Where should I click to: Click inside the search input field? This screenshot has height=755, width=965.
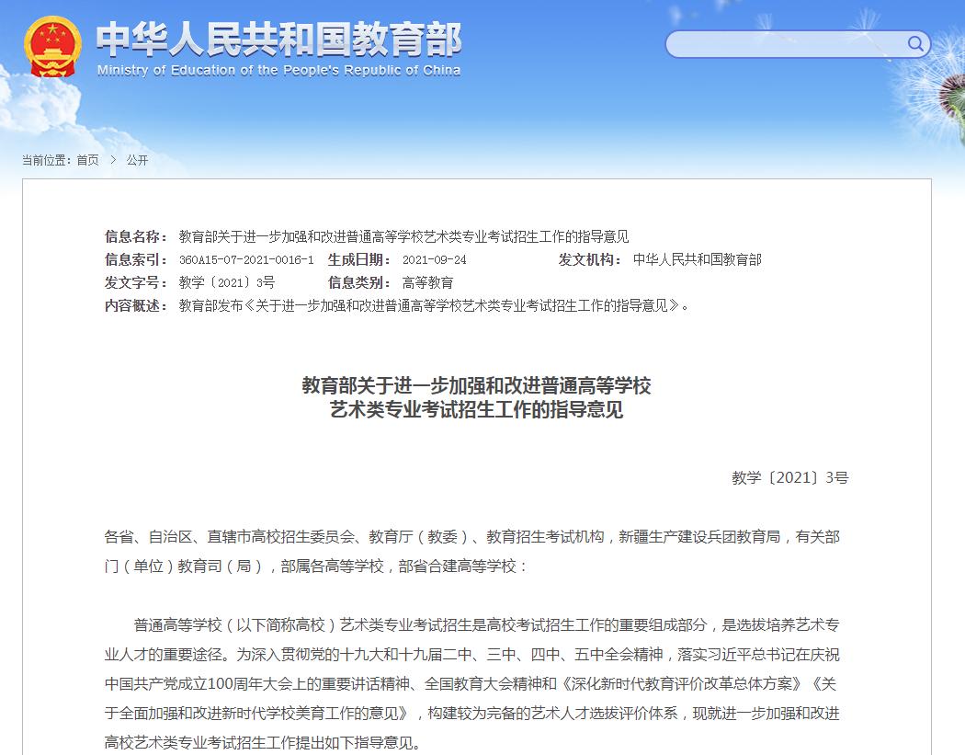click(x=781, y=43)
